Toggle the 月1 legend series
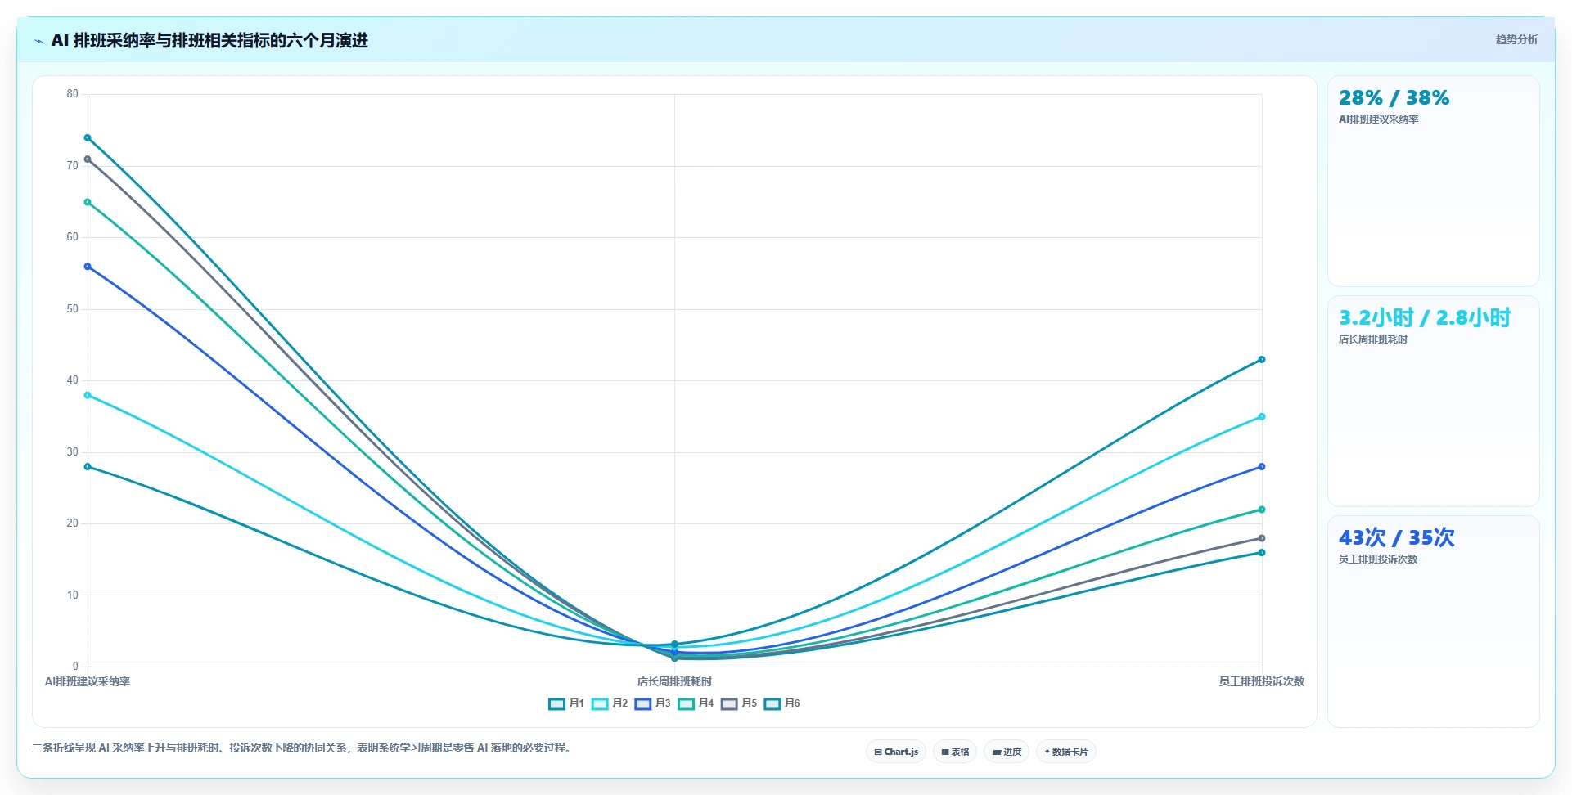The width and height of the screenshot is (1572, 795). (x=566, y=703)
